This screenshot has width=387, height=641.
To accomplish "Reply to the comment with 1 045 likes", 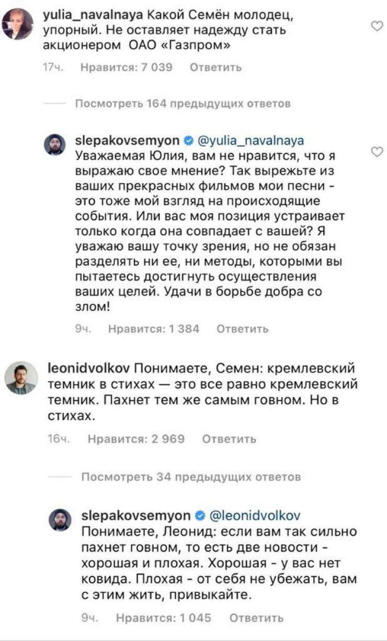I will click(256, 618).
